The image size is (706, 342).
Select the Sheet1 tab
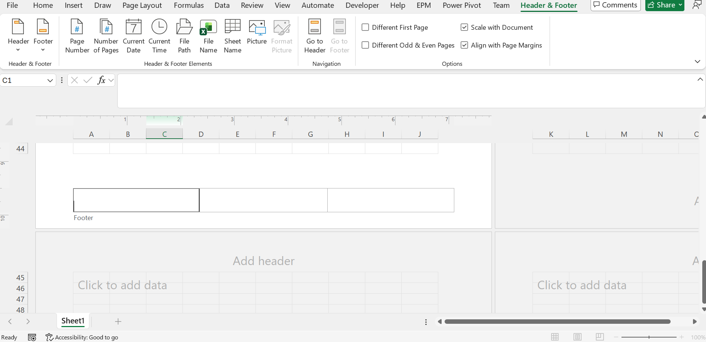[x=73, y=321]
